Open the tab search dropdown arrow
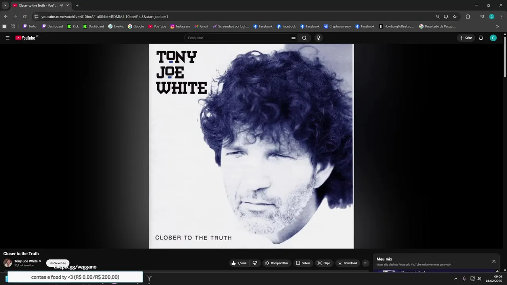Image resolution: width=507 pixels, height=285 pixels. [x=5, y=6]
